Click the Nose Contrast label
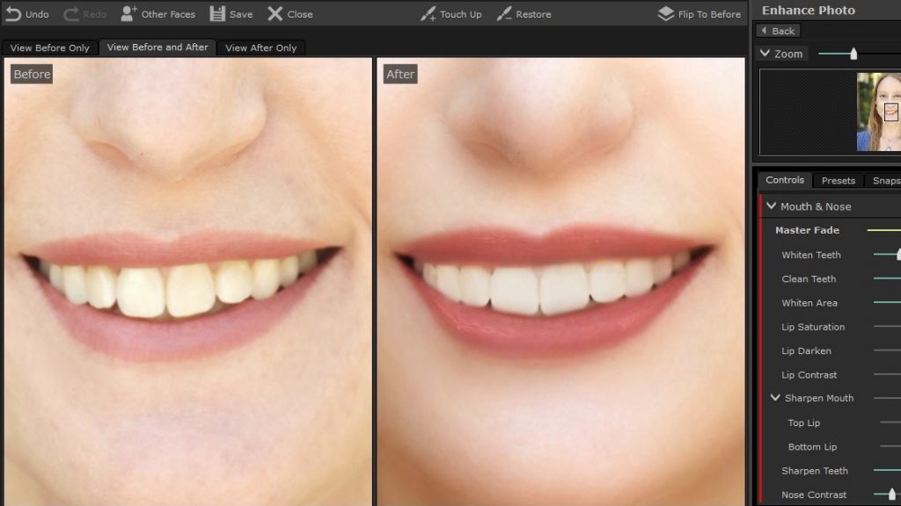Screen dimensions: 901x506 814,495
